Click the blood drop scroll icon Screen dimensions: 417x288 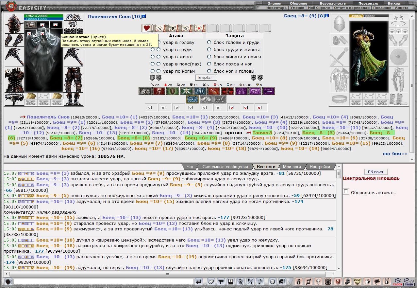point(200,28)
